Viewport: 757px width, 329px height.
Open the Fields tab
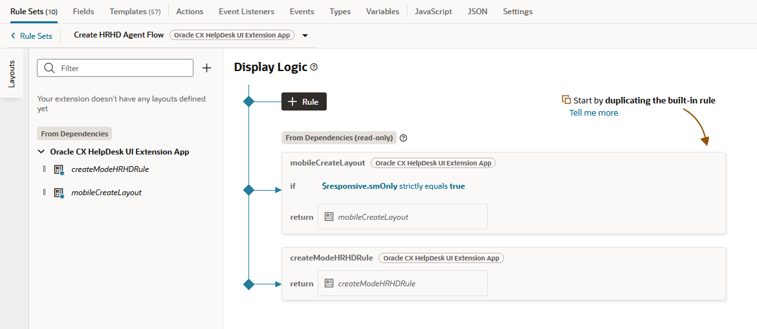pos(83,12)
